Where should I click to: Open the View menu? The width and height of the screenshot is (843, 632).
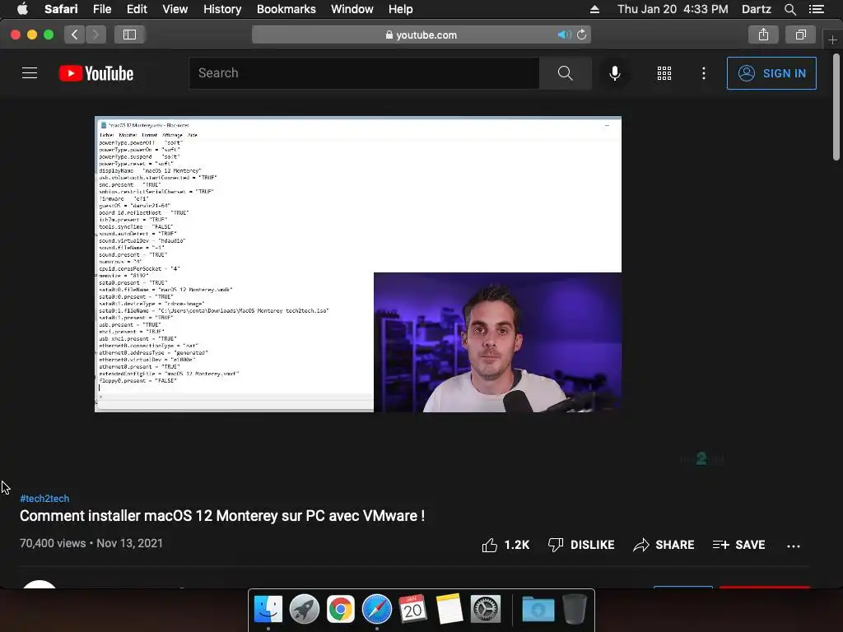175,9
